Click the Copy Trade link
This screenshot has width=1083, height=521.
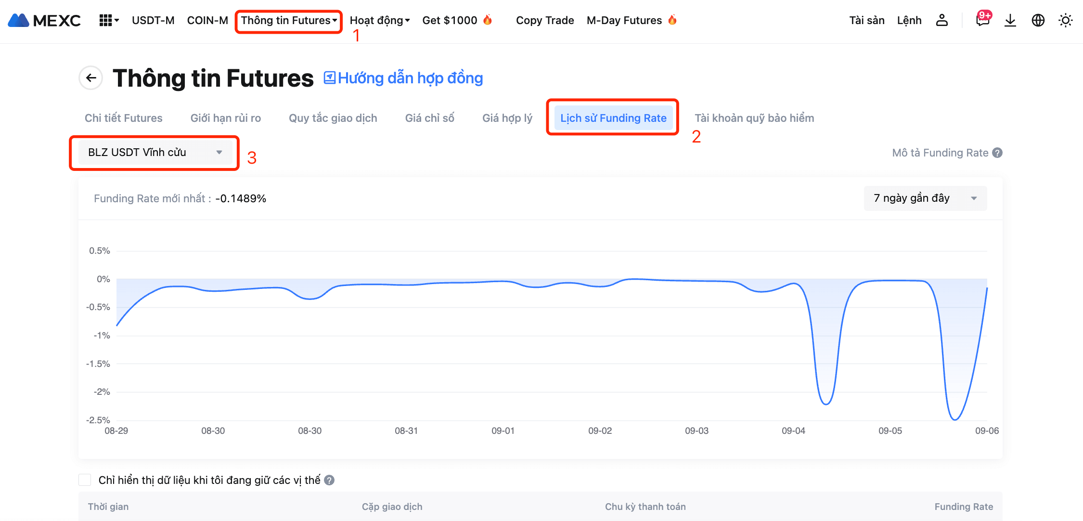[x=544, y=20]
